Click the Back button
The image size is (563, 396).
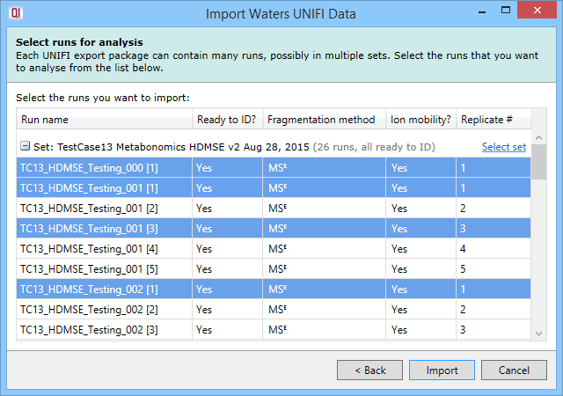(x=369, y=370)
